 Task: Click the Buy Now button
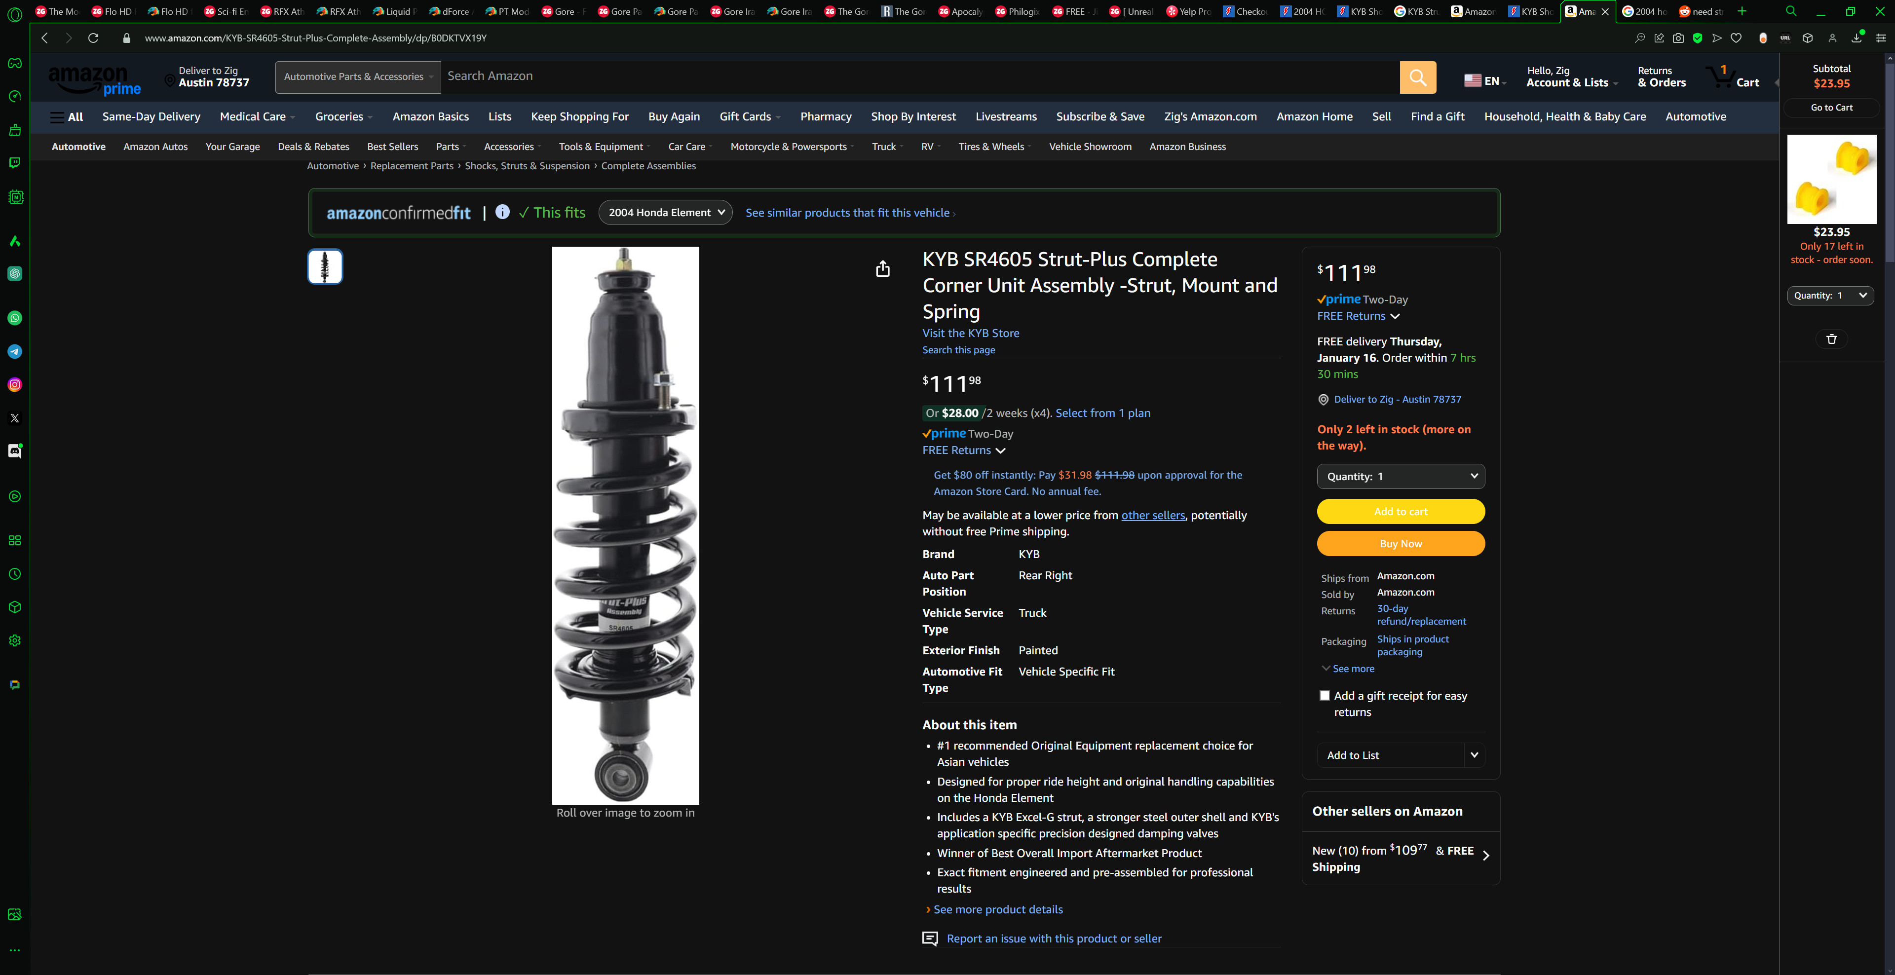point(1401,543)
